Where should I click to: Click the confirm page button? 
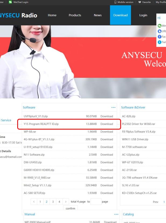click(x=70, y=208)
